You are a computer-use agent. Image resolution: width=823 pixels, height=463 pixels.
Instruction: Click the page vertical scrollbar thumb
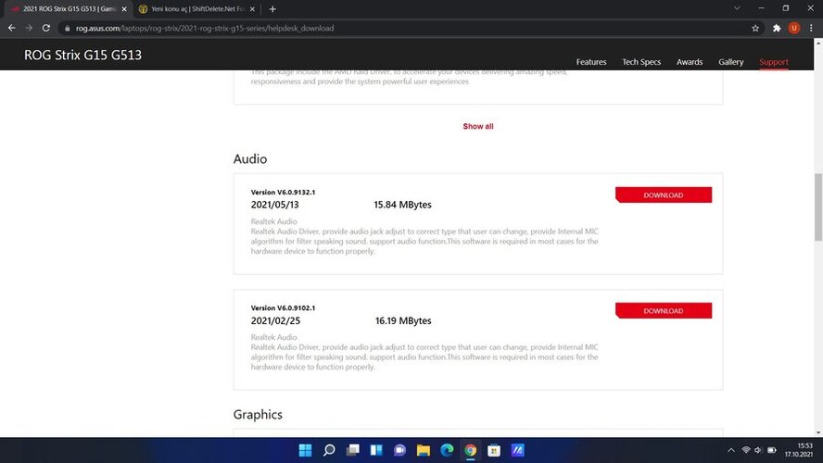818,207
